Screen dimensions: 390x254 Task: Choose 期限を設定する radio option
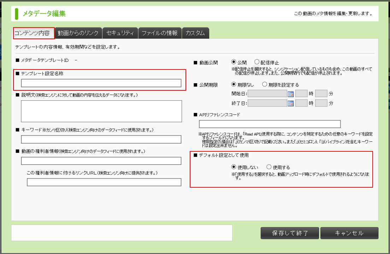coord(265,84)
